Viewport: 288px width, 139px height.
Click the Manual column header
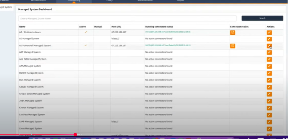pyautogui.click(x=98, y=27)
